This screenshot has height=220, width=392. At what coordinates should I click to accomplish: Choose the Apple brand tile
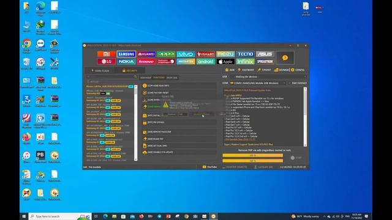225,61
